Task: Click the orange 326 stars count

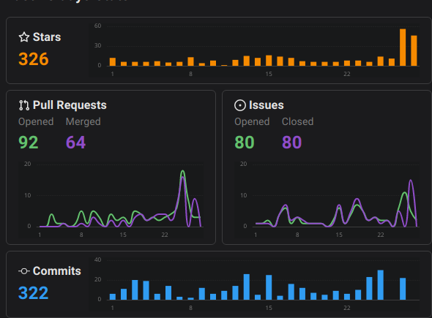Action: pos(34,59)
